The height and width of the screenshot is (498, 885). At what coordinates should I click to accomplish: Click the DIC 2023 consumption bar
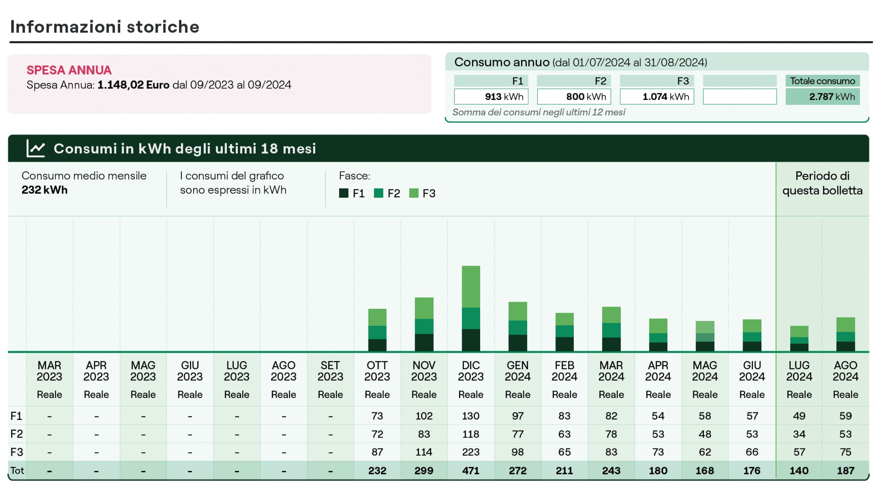471,308
